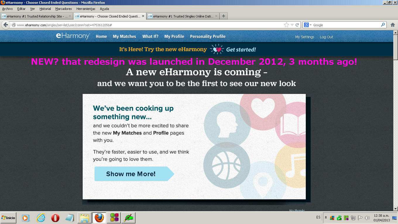
Task: Click the page scrollbar up arrow
Action: click(395, 33)
